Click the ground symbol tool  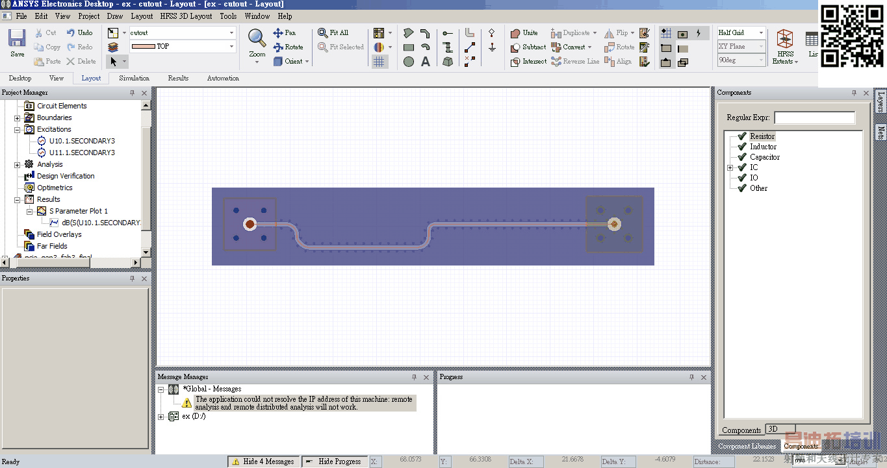coord(492,47)
